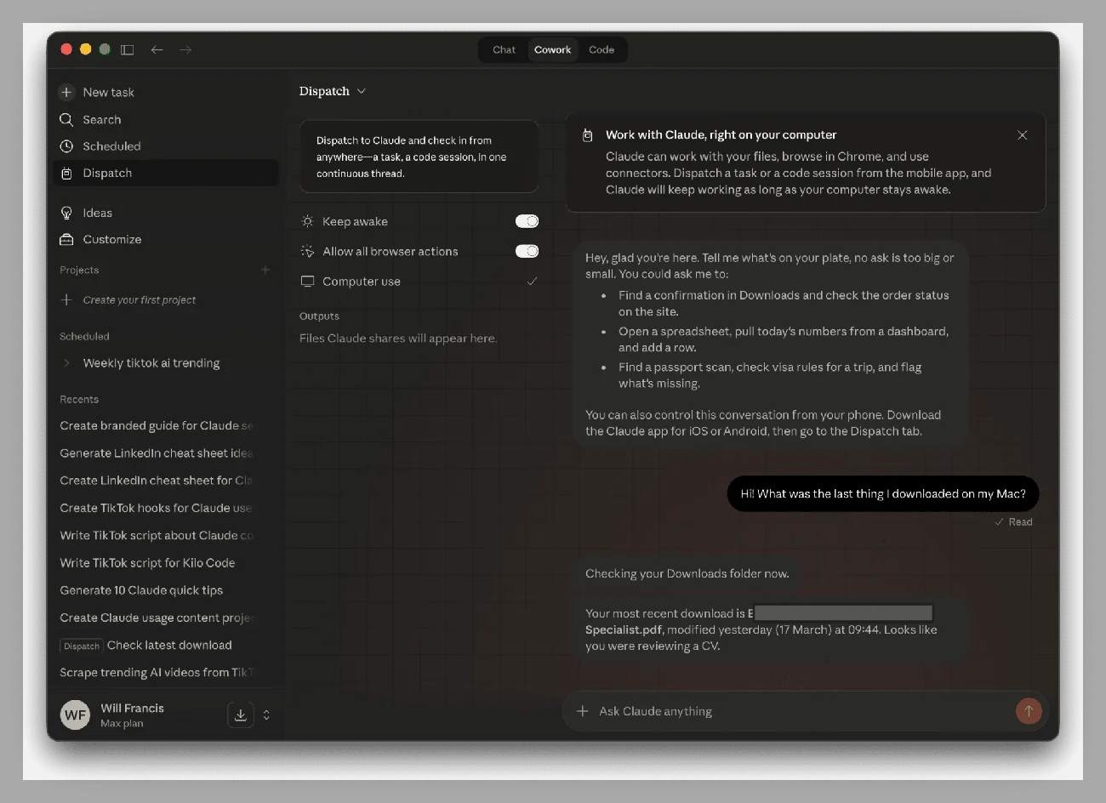The width and height of the screenshot is (1106, 803).
Task: Open Generate LinkedIn cheat sheet ideas recent
Action: click(x=157, y=453)
